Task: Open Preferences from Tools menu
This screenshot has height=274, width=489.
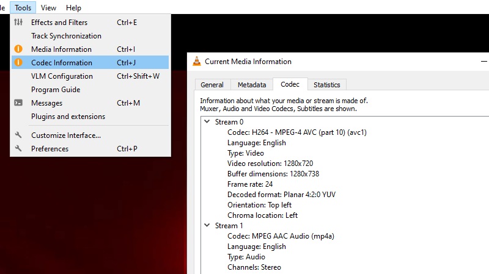Action: [90, 148]
